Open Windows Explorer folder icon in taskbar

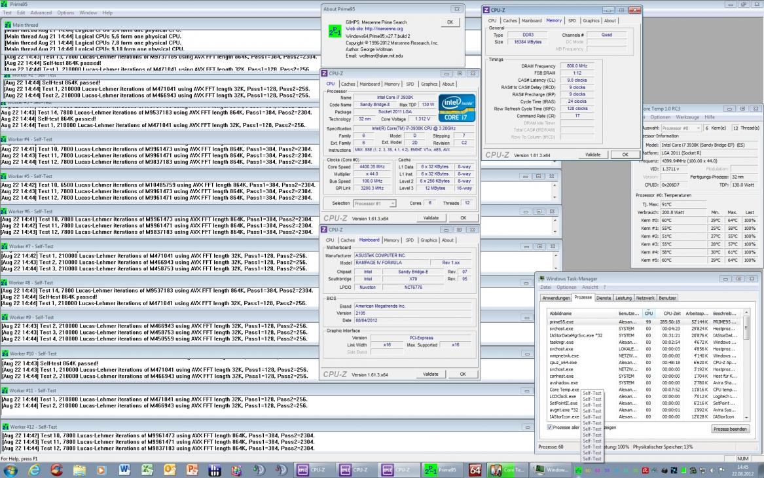tap(79, 470)
